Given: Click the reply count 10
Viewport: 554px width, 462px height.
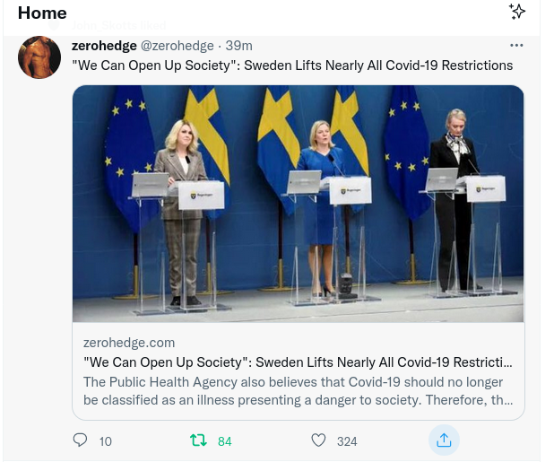Looking at the screenshot, I should (x=106, y=441).
